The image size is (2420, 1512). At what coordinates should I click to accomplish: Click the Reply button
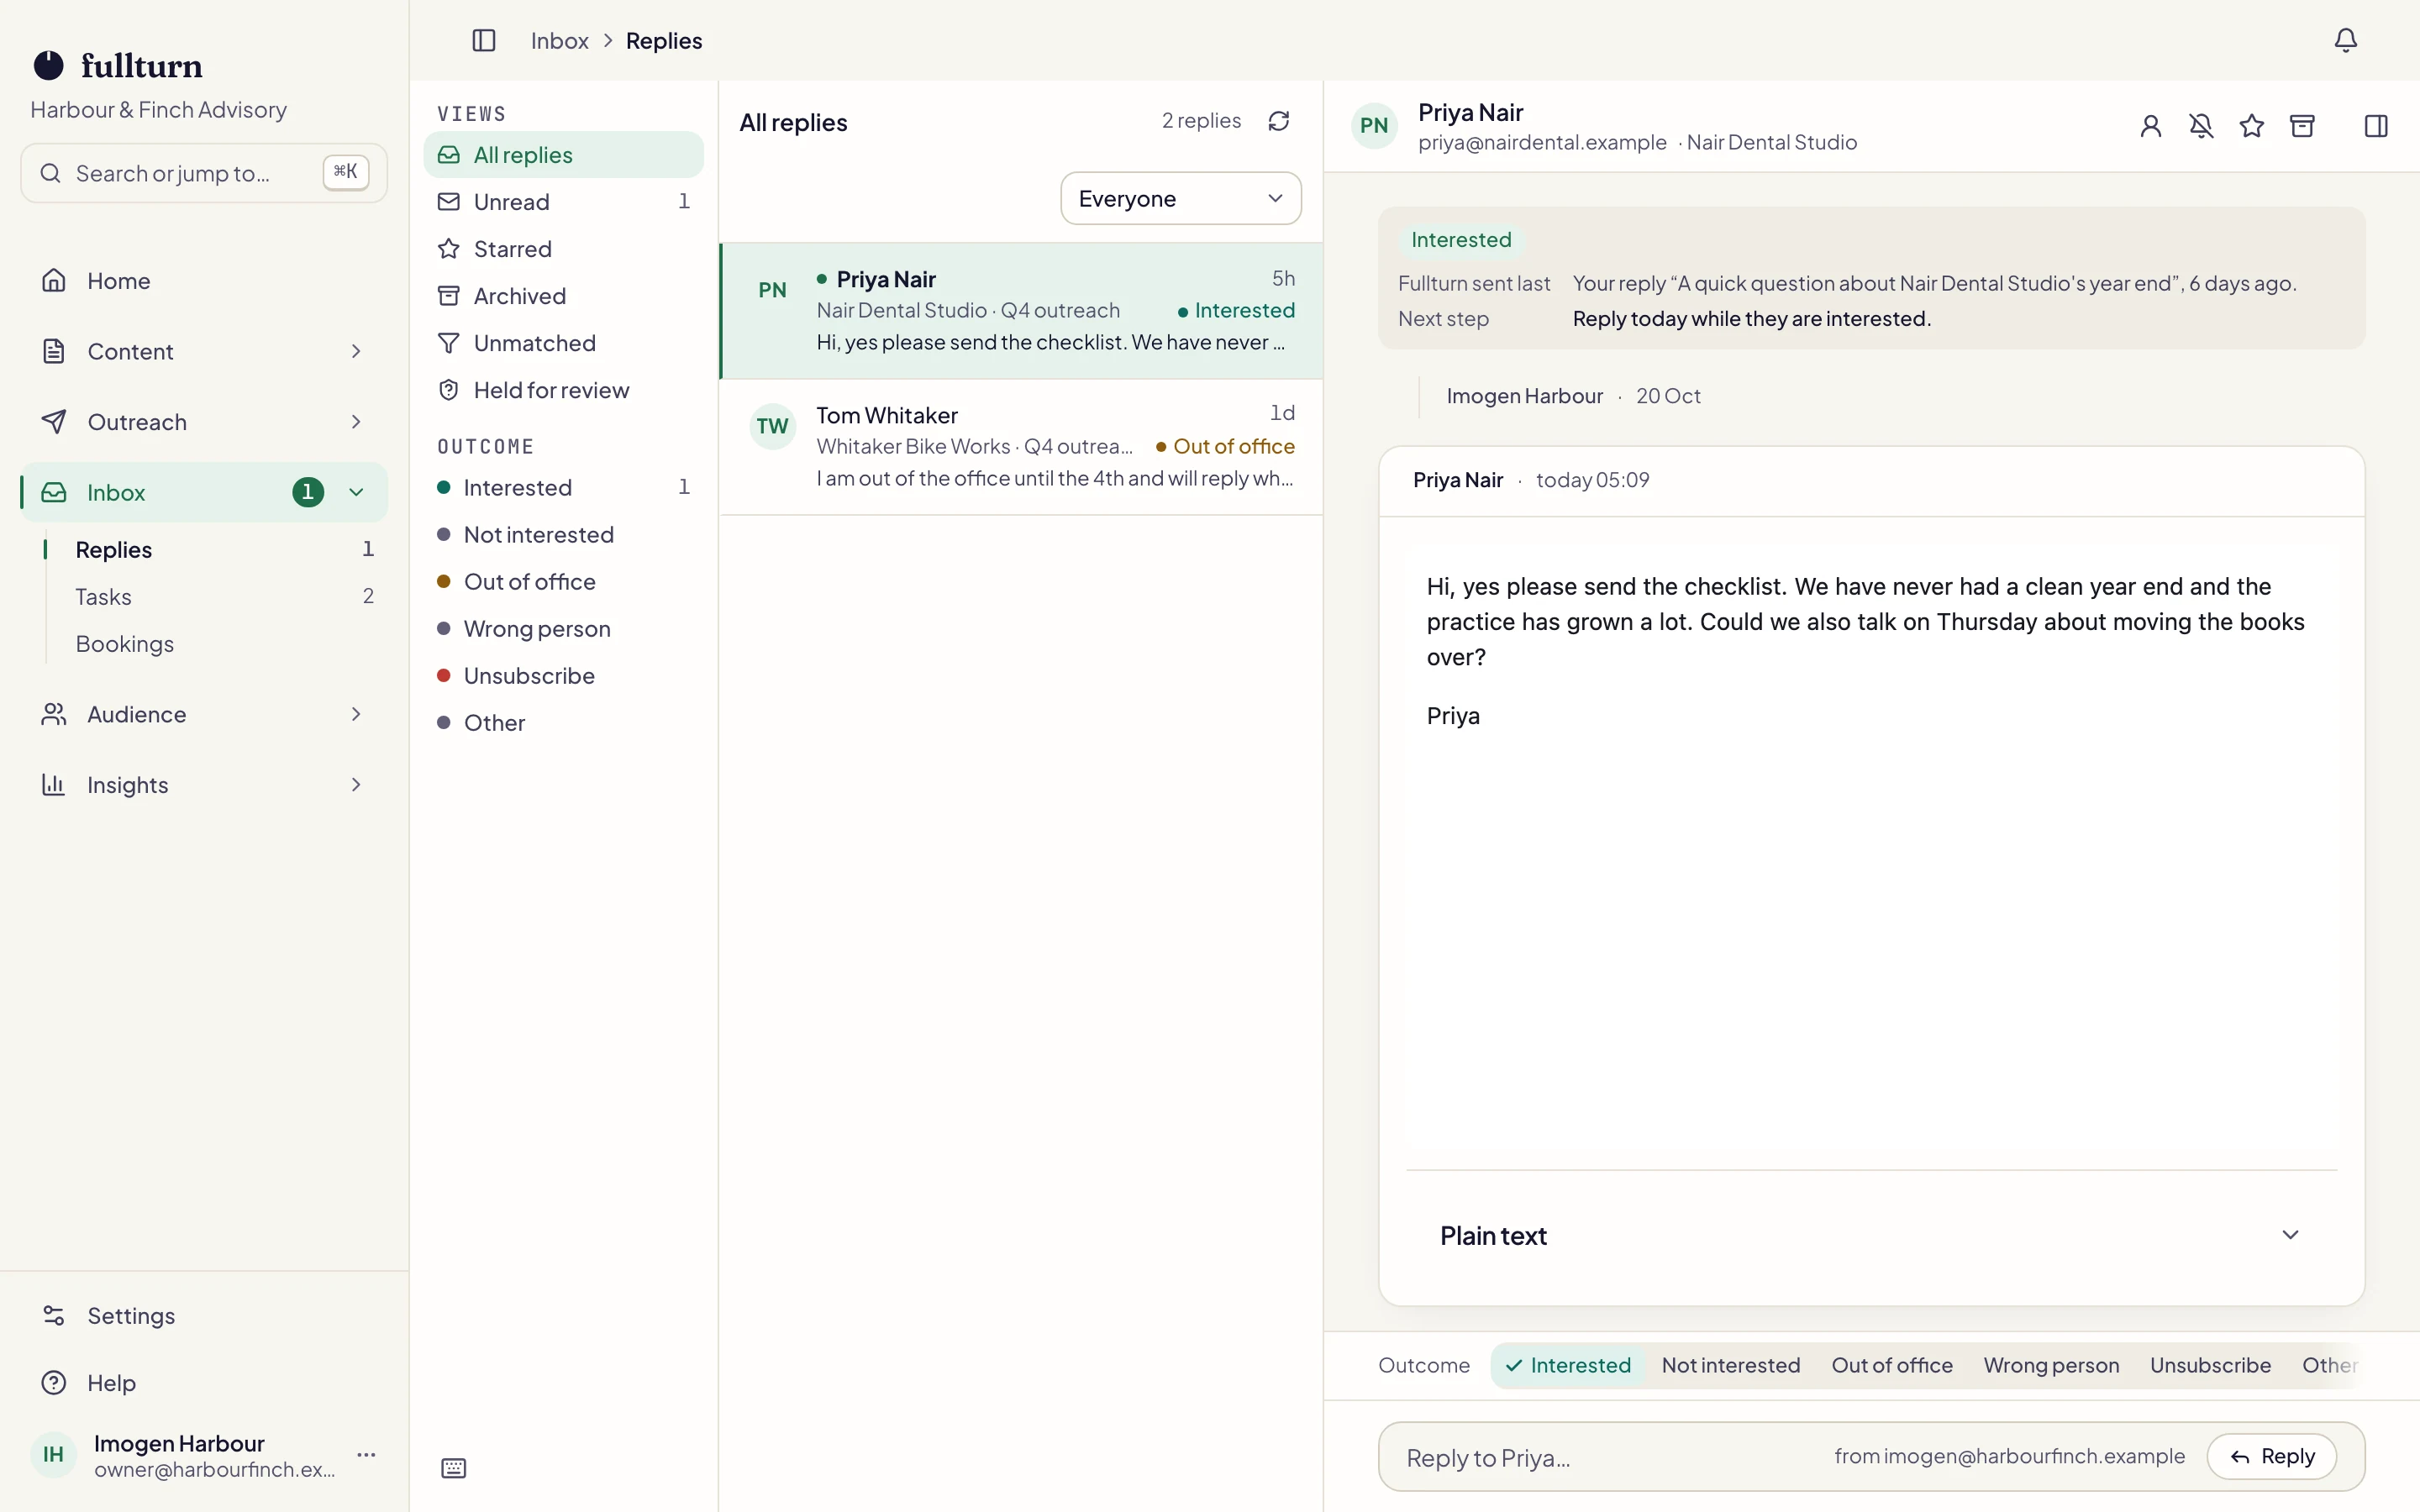(2271, 1457)
